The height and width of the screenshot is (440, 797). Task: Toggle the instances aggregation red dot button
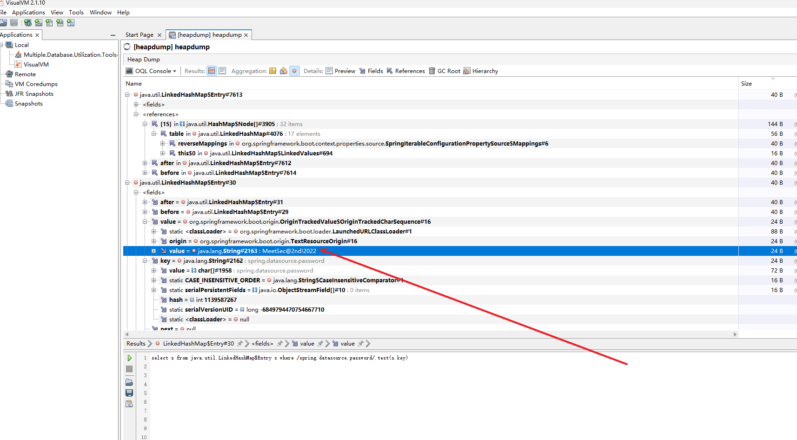[294, 71]
